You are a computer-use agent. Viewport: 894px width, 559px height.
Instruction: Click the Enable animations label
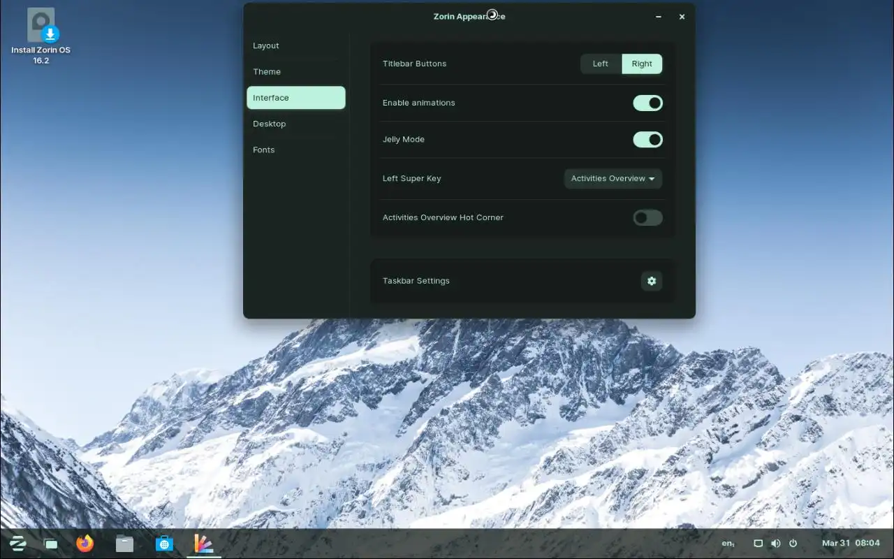419,103
